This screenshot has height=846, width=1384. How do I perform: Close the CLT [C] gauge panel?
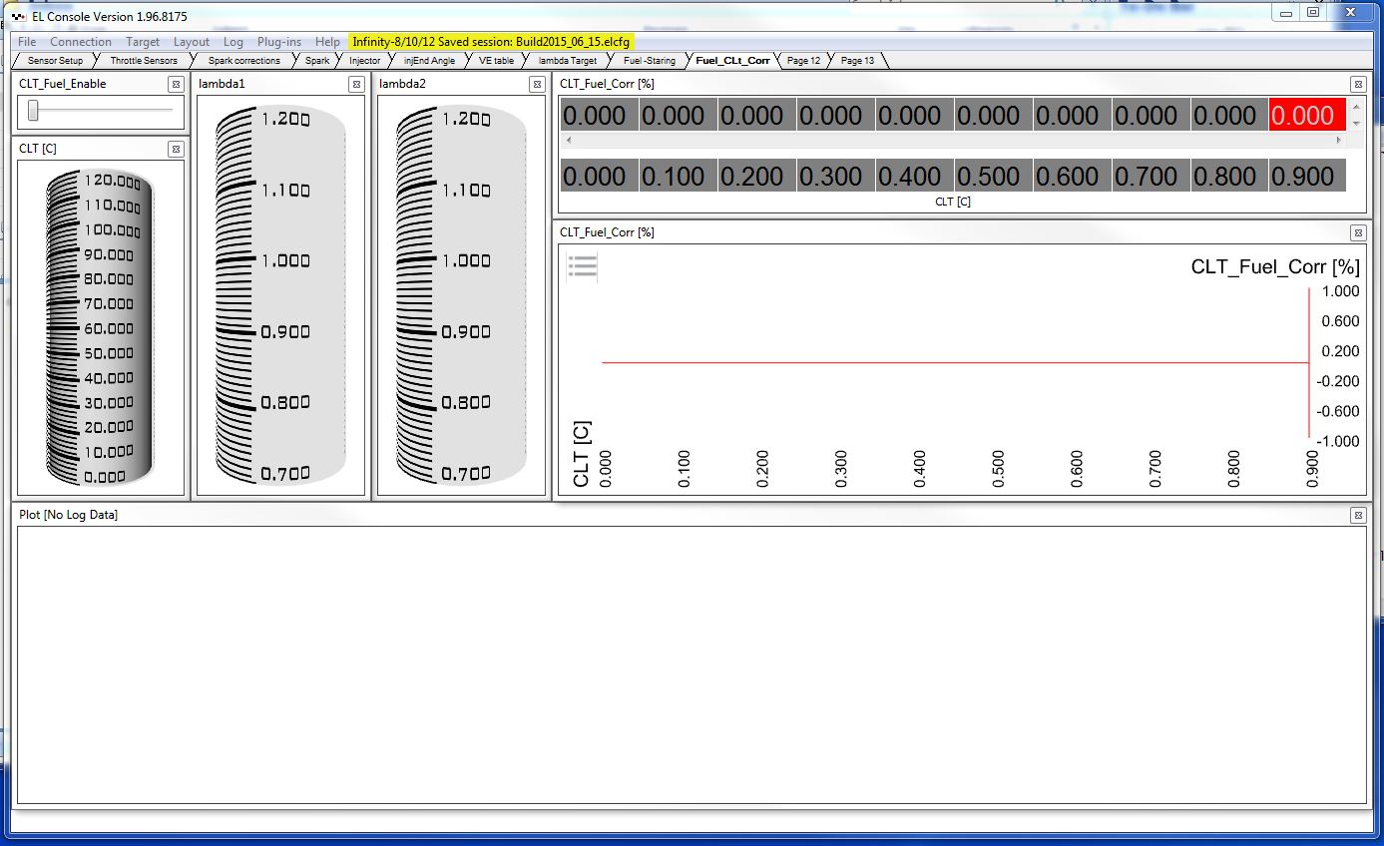pos(176,149)
